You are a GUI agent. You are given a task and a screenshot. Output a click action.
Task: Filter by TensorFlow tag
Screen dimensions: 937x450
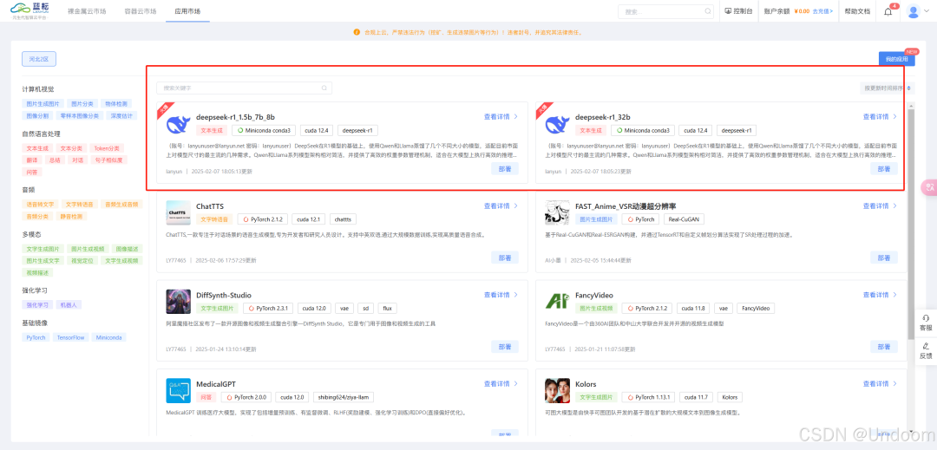(70, 338)
